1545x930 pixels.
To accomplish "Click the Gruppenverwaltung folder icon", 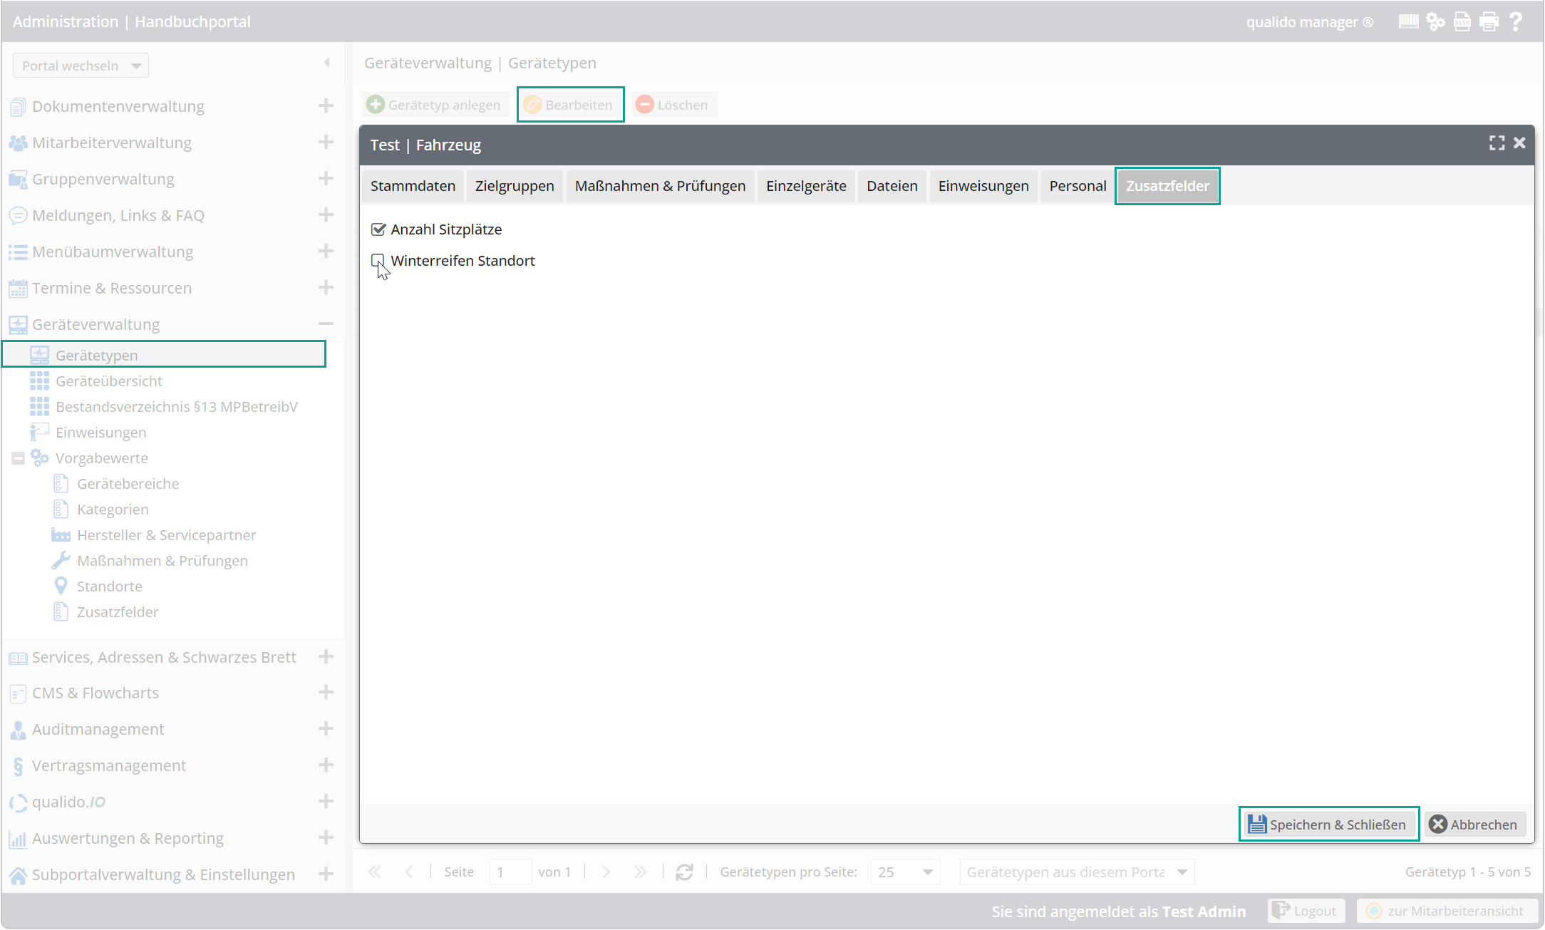I will [18, 180].
